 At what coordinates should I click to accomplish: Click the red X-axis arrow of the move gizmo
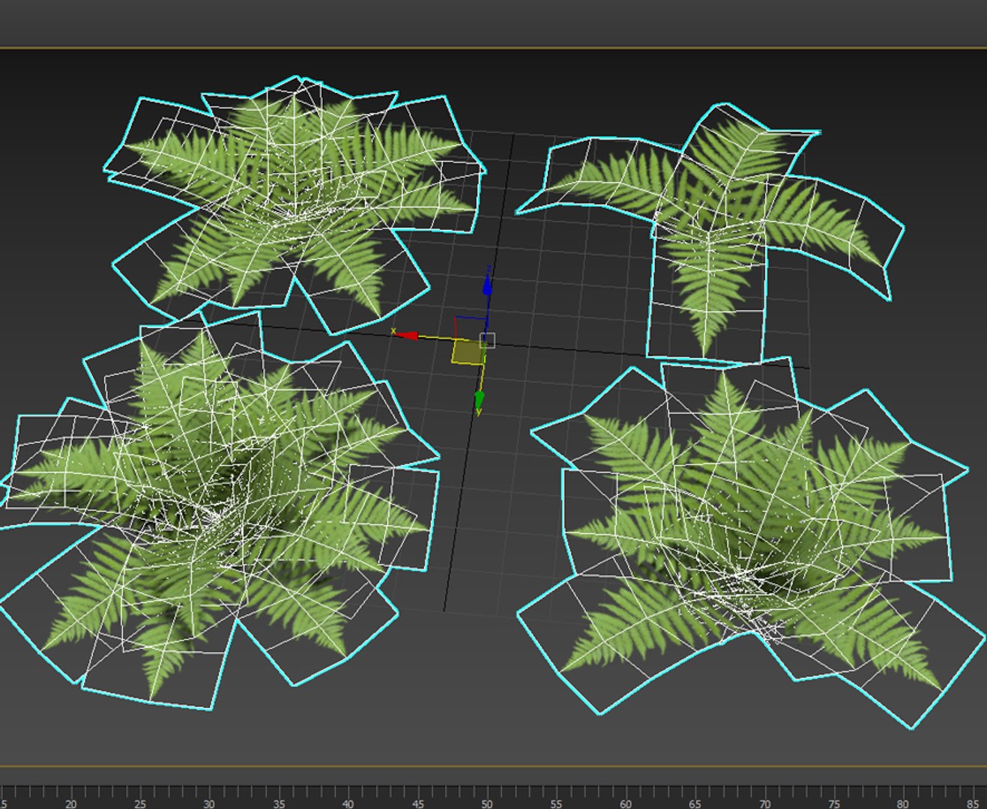coord(405,335)
